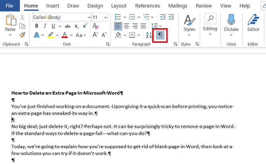The image size is (266, 164).
Task: Apply strikethrough formatting
Action: click(x=67, y=26)
